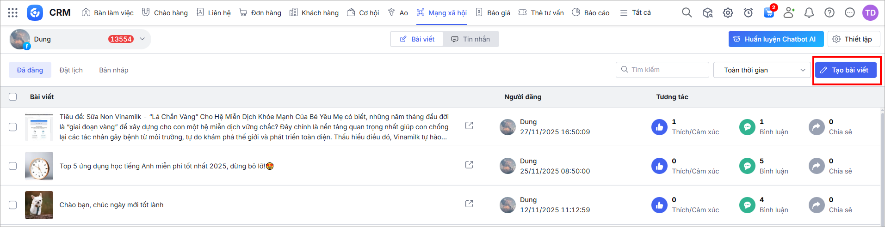Open the alarm clock reminders icon
Image resolution: width=885 pixels, height=227 pixels.
coord(748,13)
